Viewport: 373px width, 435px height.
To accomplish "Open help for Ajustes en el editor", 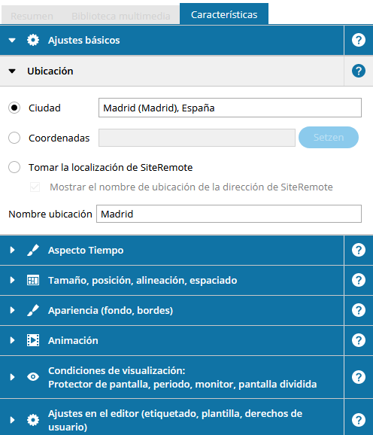I will point(358,420).
